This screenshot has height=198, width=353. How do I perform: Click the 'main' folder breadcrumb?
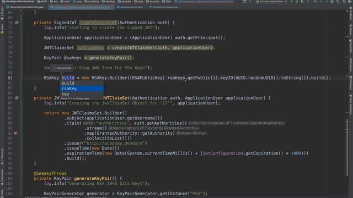coord(65,2)
